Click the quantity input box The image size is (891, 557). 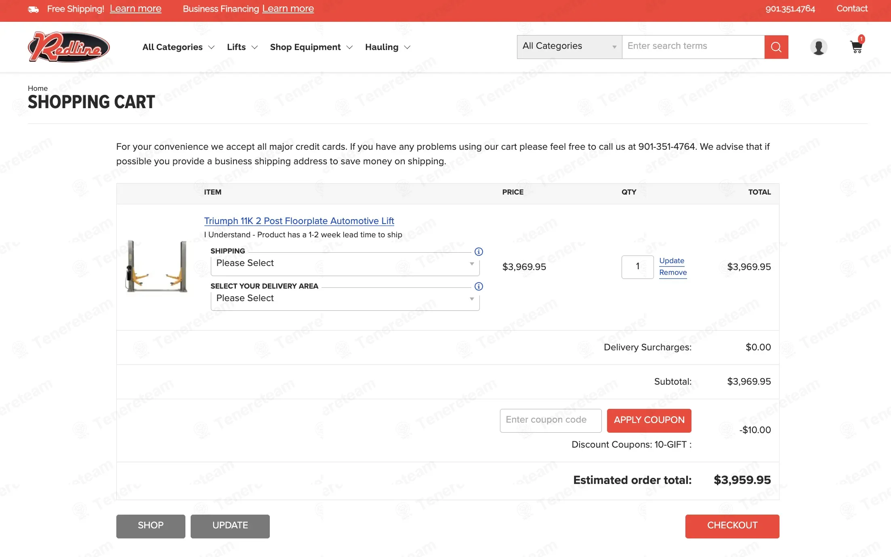click(x=637, y=267)
